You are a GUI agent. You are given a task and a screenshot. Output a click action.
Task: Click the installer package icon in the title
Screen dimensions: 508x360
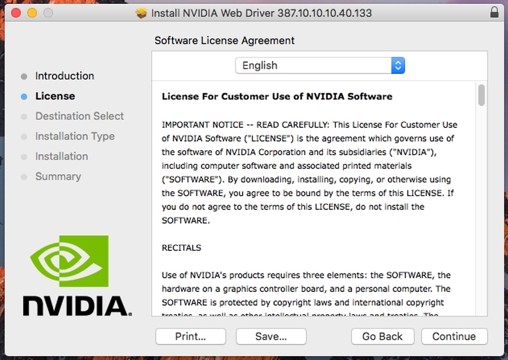tap(141, 13)
